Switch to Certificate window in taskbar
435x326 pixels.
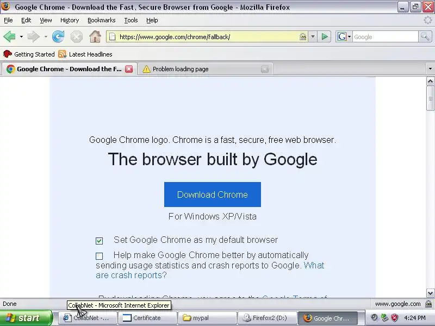[147, 318]
